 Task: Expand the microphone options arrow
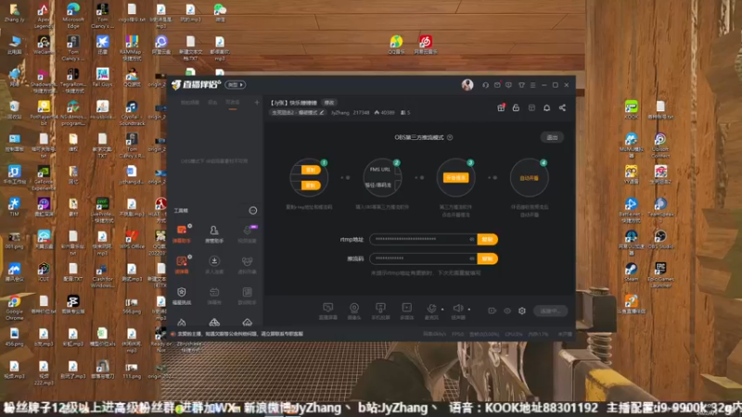(442, 310)
